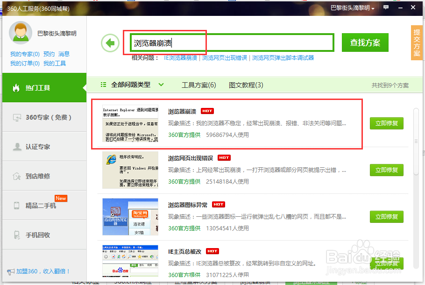This screenshot has height=285, width=425.
Task: Click the repair icon next to 到店维修
Action: pos(17,176)
